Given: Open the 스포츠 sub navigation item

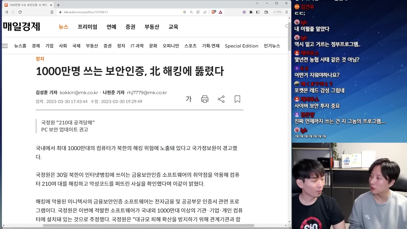Looking at the screenshot, I should coord(190,46).
